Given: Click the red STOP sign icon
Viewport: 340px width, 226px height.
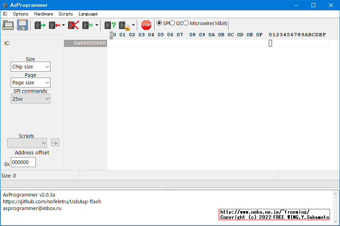Looking at the screenshot, I should coord(146,25).
